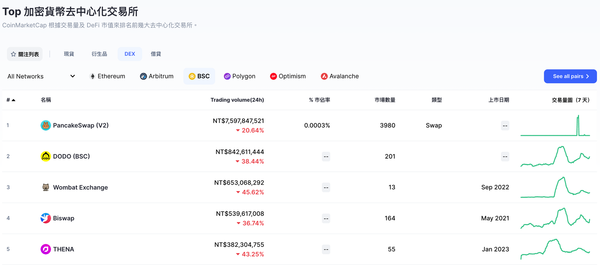600x265 pixels.
Task: Click the 38.44% change for DODO
Action: point(250,161)
